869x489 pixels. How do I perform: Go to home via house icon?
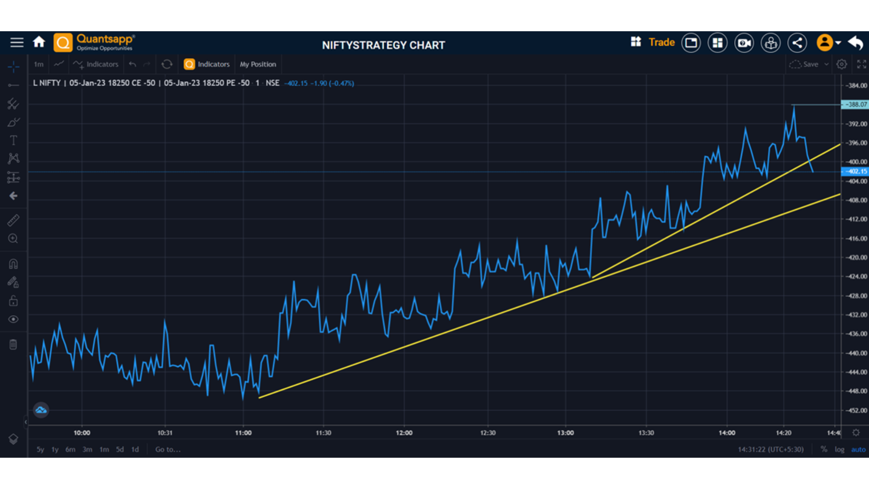[39, 42]
